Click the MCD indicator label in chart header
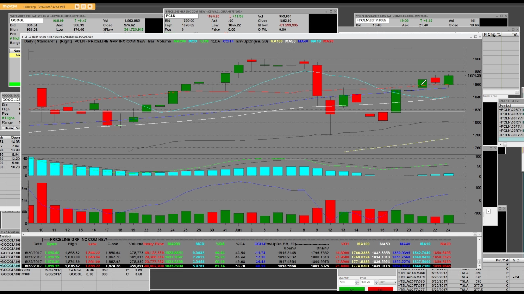Screen dimensions: 524x294 (x=192, y=41)
